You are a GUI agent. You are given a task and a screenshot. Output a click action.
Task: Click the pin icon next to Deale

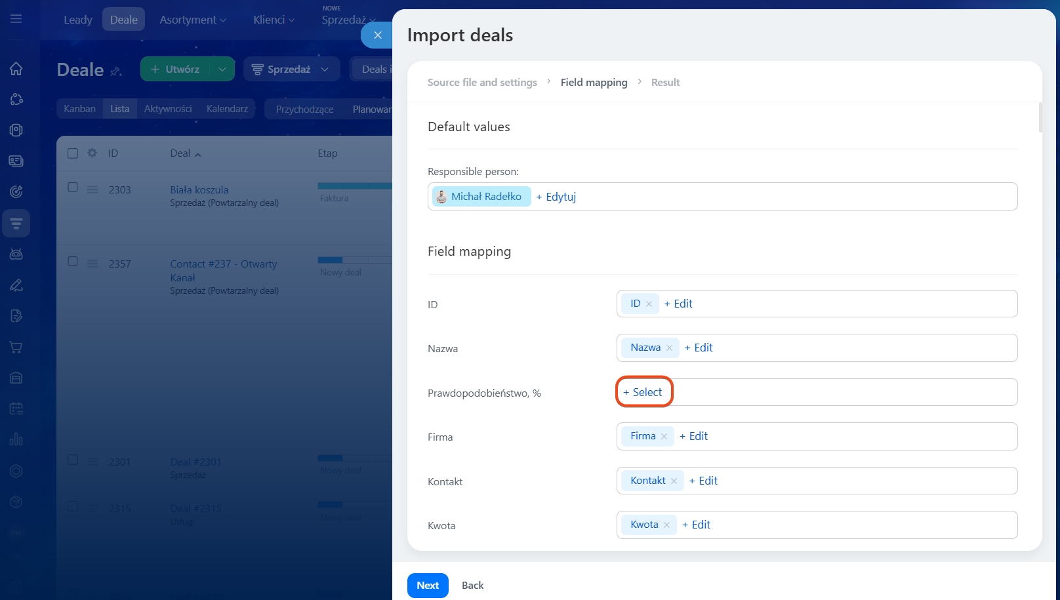[x=116, y=71]
